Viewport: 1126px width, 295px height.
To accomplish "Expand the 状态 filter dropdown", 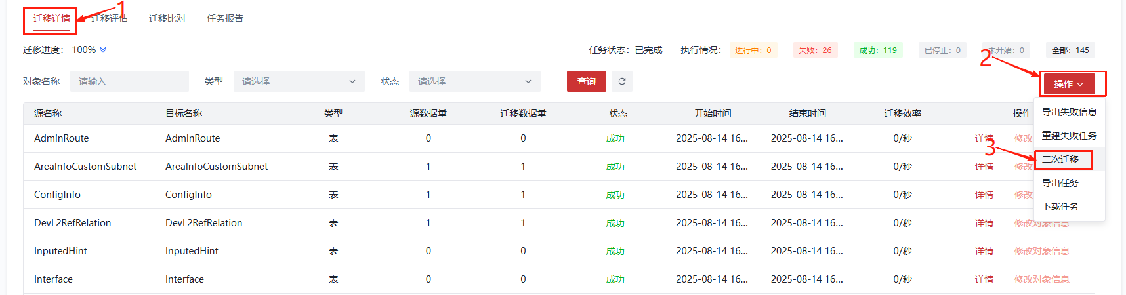I will [474, 81].
